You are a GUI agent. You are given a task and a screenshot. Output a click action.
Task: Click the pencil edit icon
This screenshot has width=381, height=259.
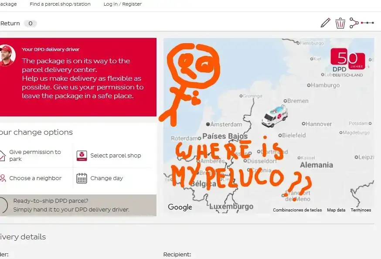(x=325, y=23)
